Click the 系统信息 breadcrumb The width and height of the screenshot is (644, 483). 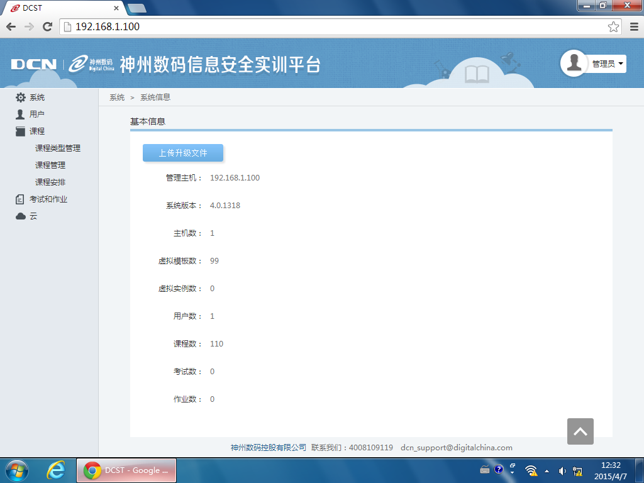(155, 97)
